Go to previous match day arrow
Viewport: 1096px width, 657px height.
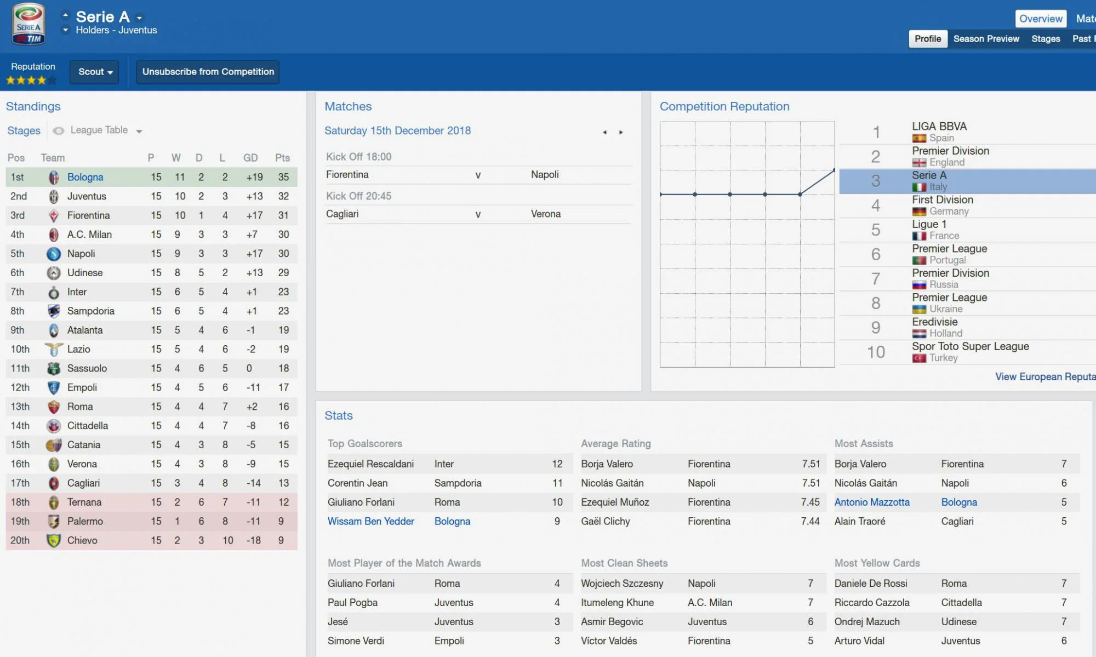604,132
